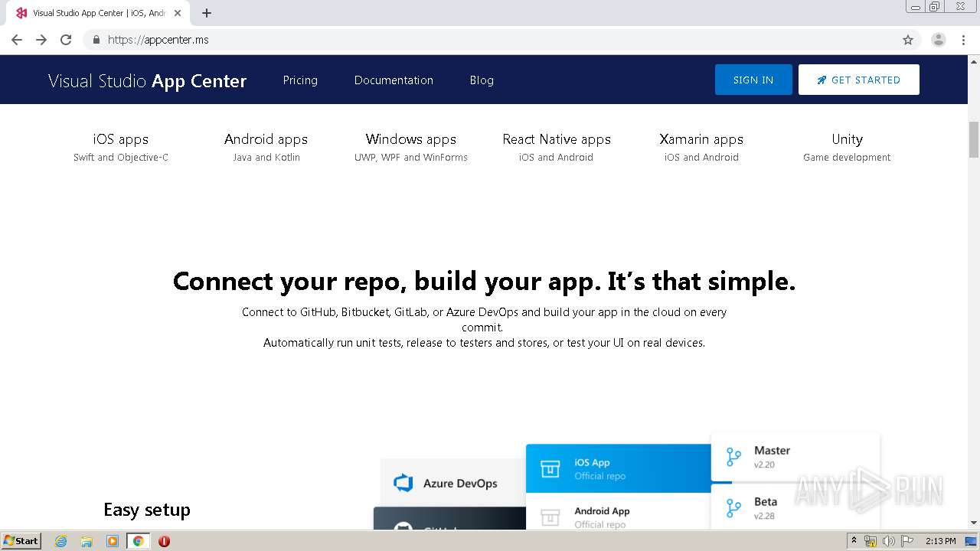Click the Connect your repo heading
This screenshot has height=551, width=980.
484,282
